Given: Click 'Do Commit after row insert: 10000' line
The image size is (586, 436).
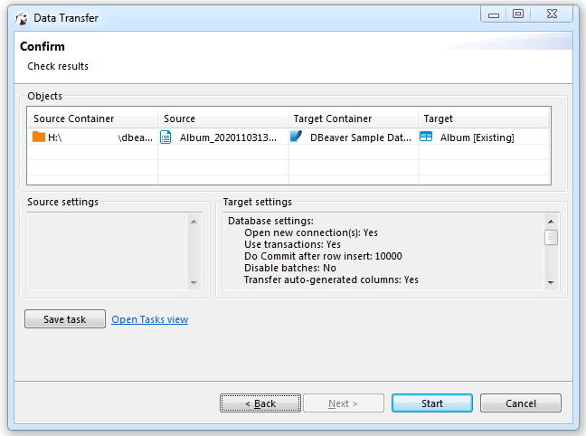Looking at the screenshot, I should coord(323,256).
